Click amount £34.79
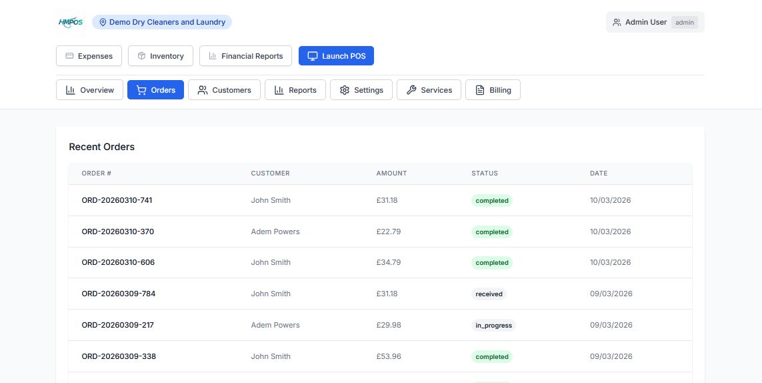The width and height of the screenshot is (762, 383). pyautogui.click(x=389, y=262)
